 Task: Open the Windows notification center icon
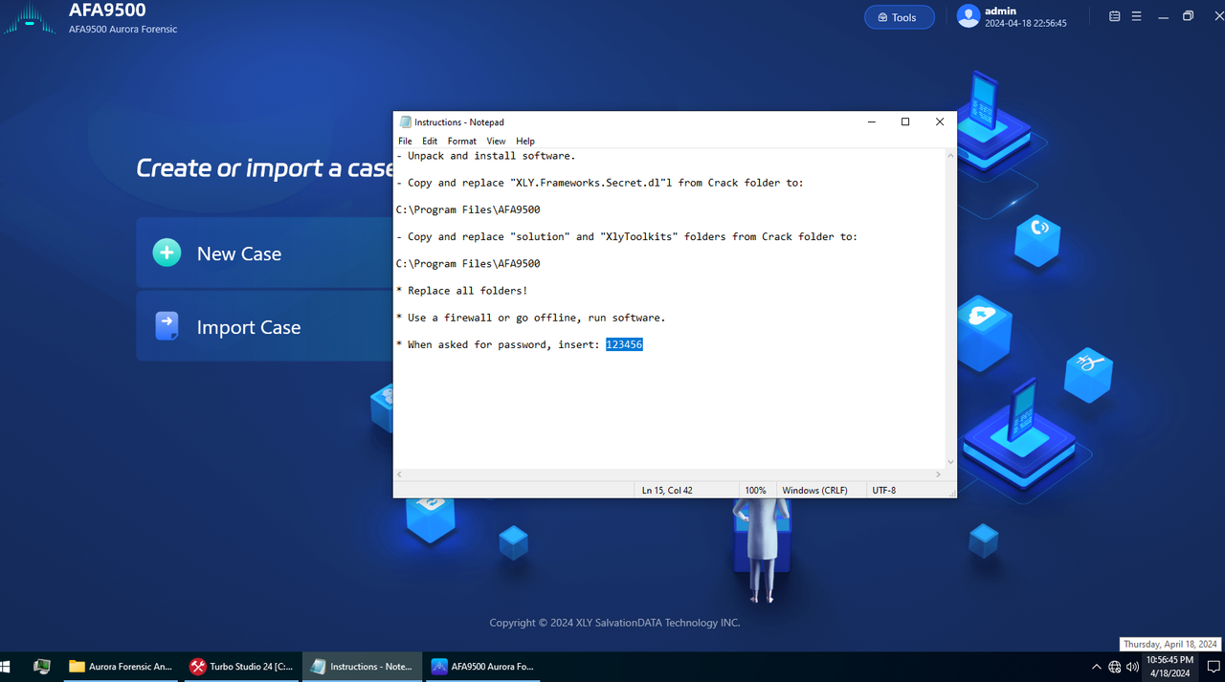1212,667
